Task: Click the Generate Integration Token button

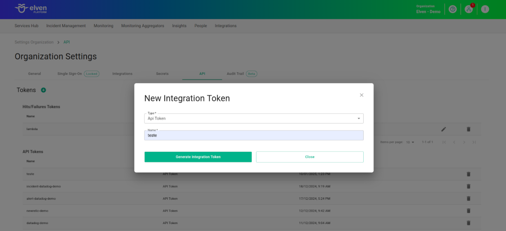Action: pyautogui.click(x=198, y=157)
